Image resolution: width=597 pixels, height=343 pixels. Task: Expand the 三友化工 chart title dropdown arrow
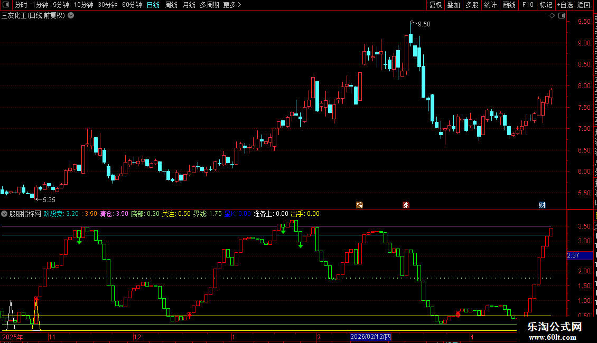(x=71, y=16)
